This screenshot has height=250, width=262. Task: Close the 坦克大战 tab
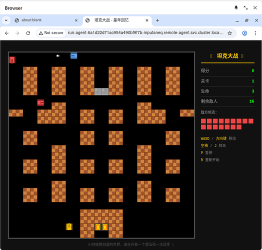pyautogui.click(x=147, y=20)
